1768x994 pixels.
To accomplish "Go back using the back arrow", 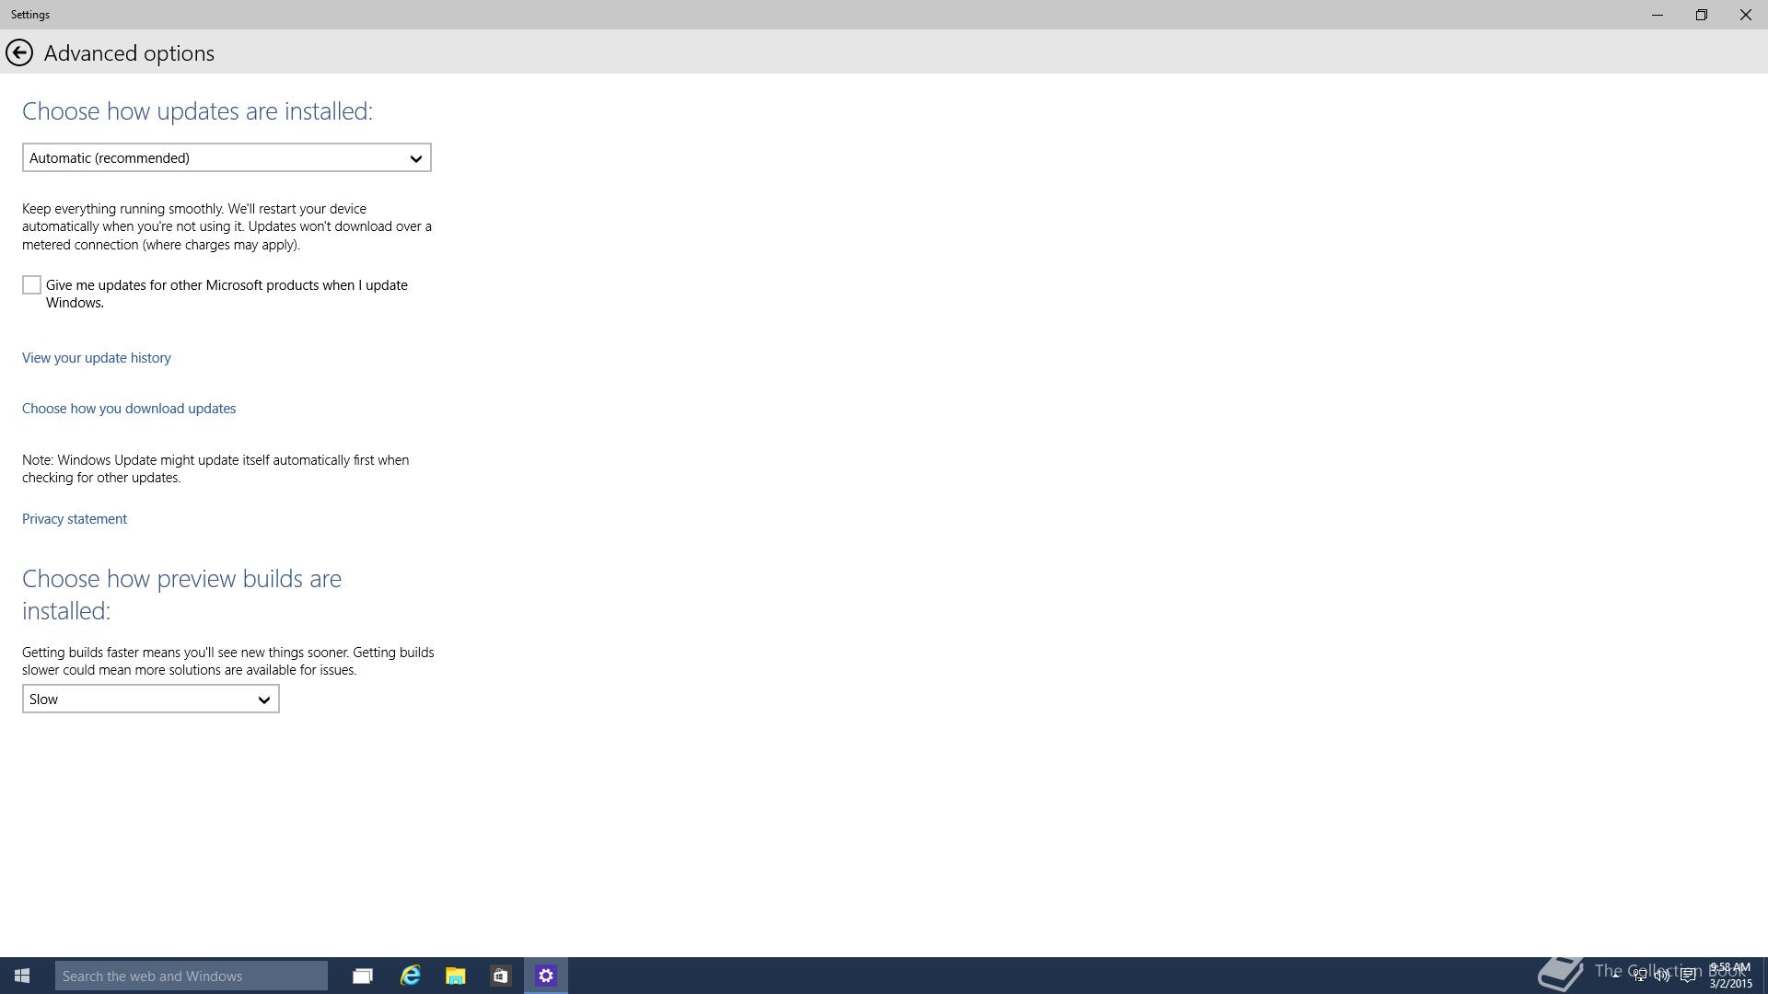I will pyautogui.click(x=19, y=52).
